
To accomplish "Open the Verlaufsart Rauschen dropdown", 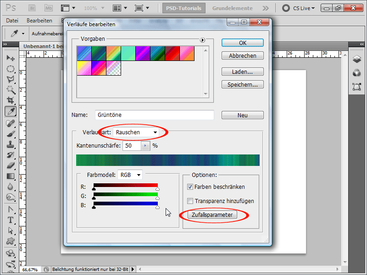I will click(x=136, y=132).
